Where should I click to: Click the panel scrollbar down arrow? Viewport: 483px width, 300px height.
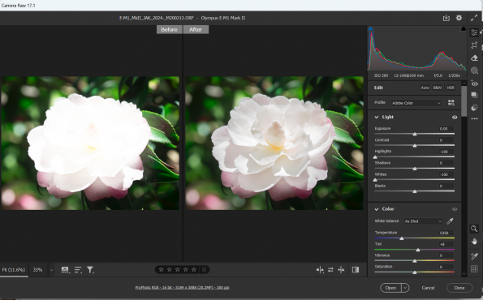pyautogui.click(x=464, y=273)
